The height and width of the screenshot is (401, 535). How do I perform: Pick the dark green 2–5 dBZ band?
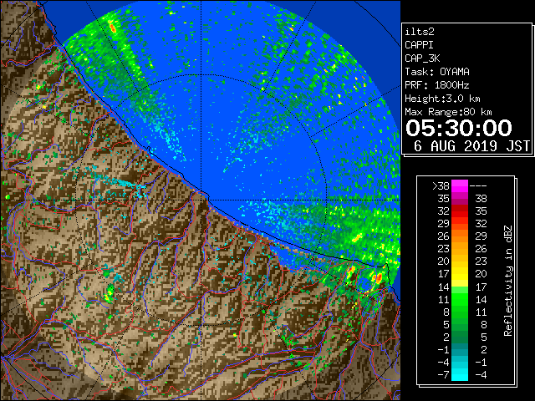tap(460, 337)
